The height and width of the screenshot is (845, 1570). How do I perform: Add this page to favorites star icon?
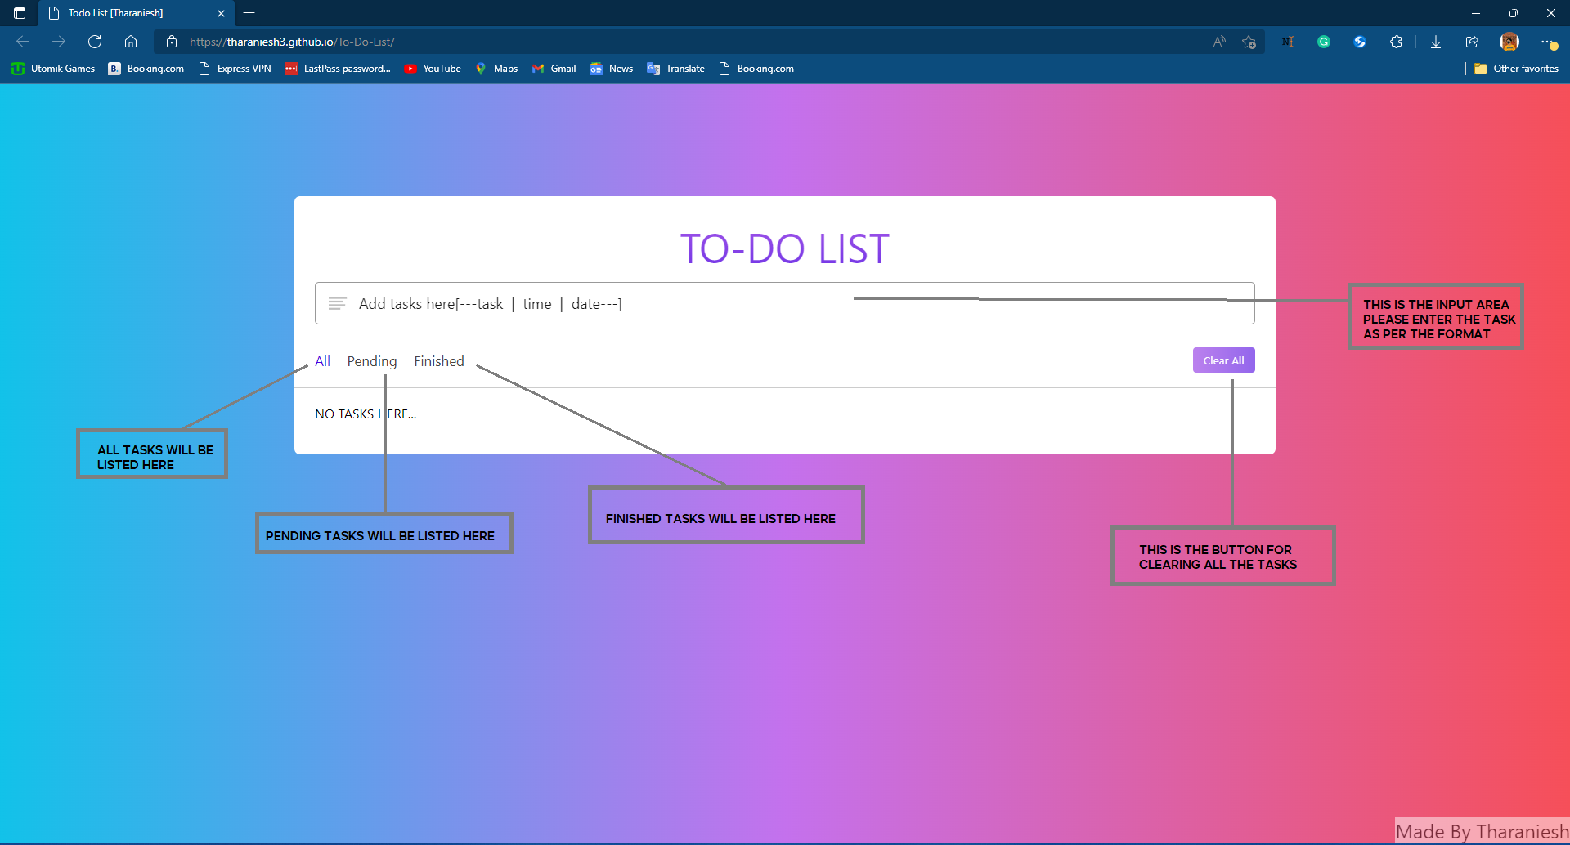(x=1249, y=42)
